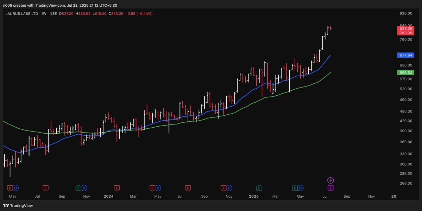Click blue D dividend marker near Nov 2023
The height and width of the screenshot is (211, 422).
point(84,188)
